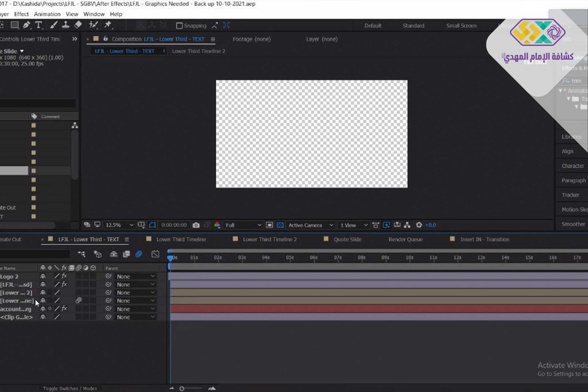Screen dimensions: 588x392
Task: Toggle effects switch on Logo 2 layer
Action: pyautogui.click(x=64, y=276)
